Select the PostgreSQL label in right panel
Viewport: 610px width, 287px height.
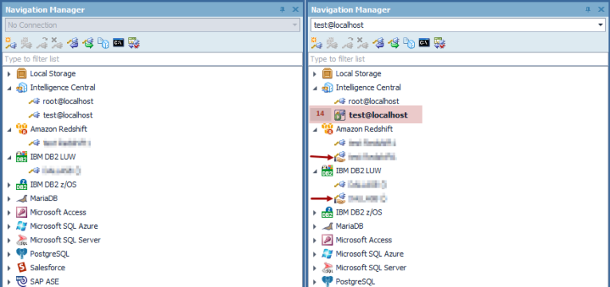pyautogui.click(x=356, y=281)
